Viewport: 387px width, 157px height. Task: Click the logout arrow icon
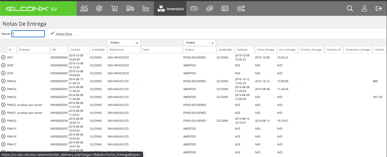tap(379, 8)
